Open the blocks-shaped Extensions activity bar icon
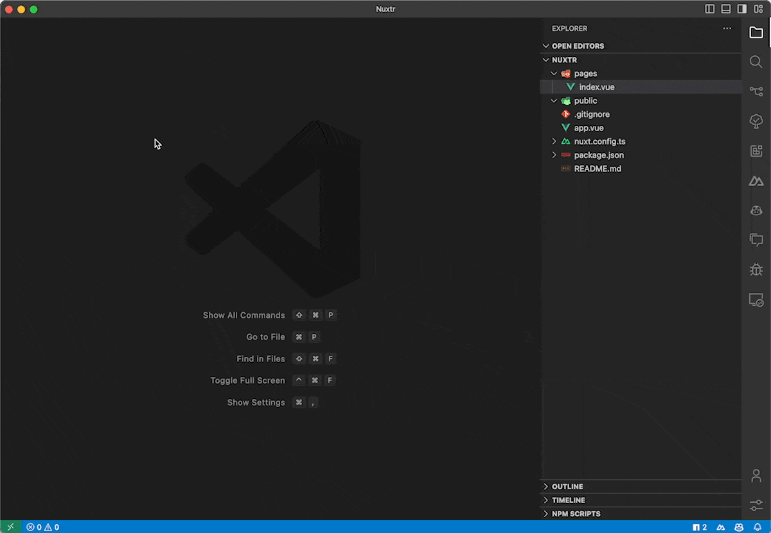The image size is (771, 533). [756, 151]
